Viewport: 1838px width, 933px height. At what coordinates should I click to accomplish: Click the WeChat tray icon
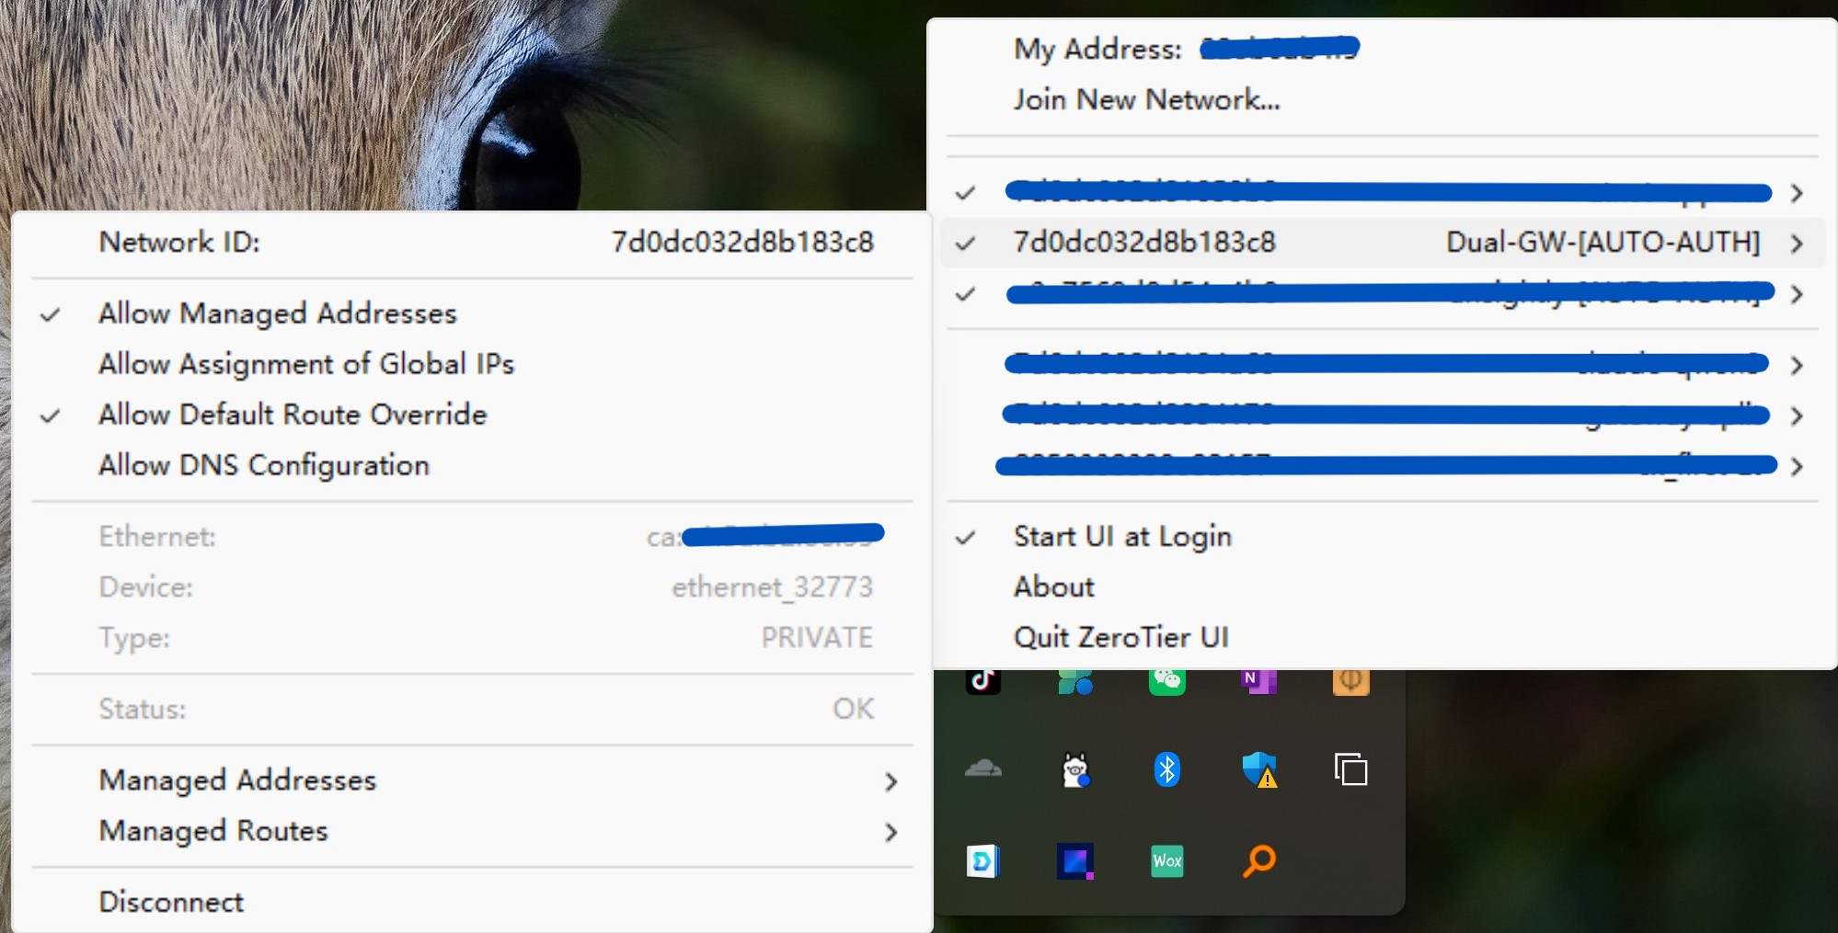tap(1166, 682)
